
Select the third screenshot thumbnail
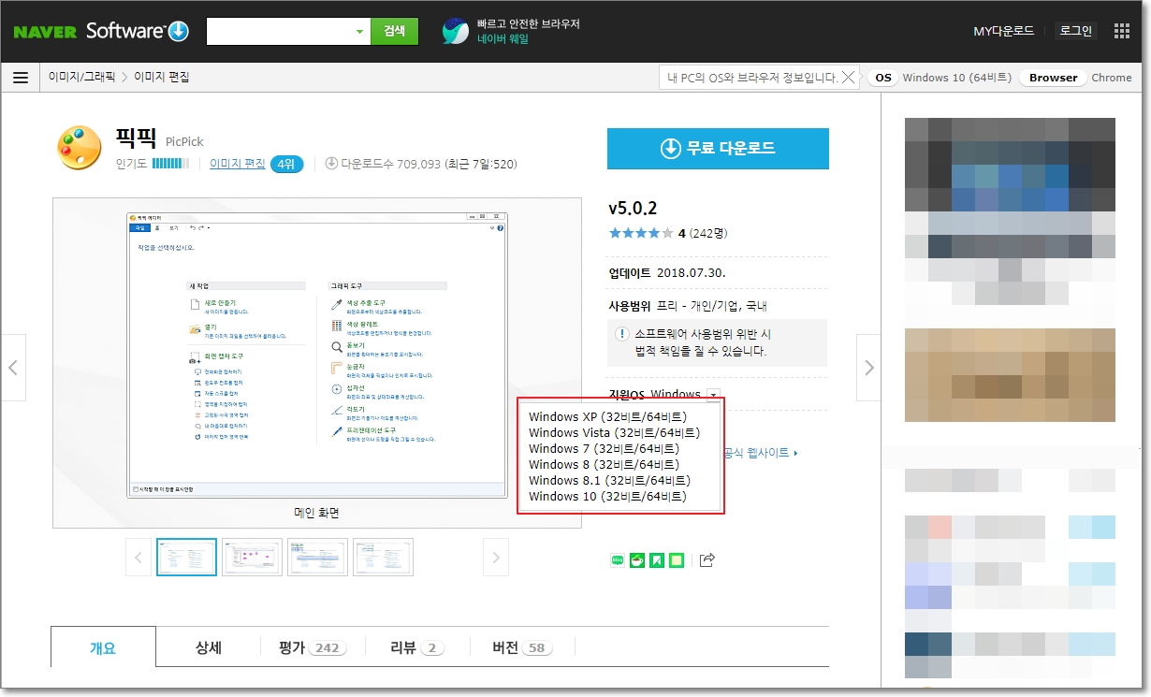click(317, 557)
